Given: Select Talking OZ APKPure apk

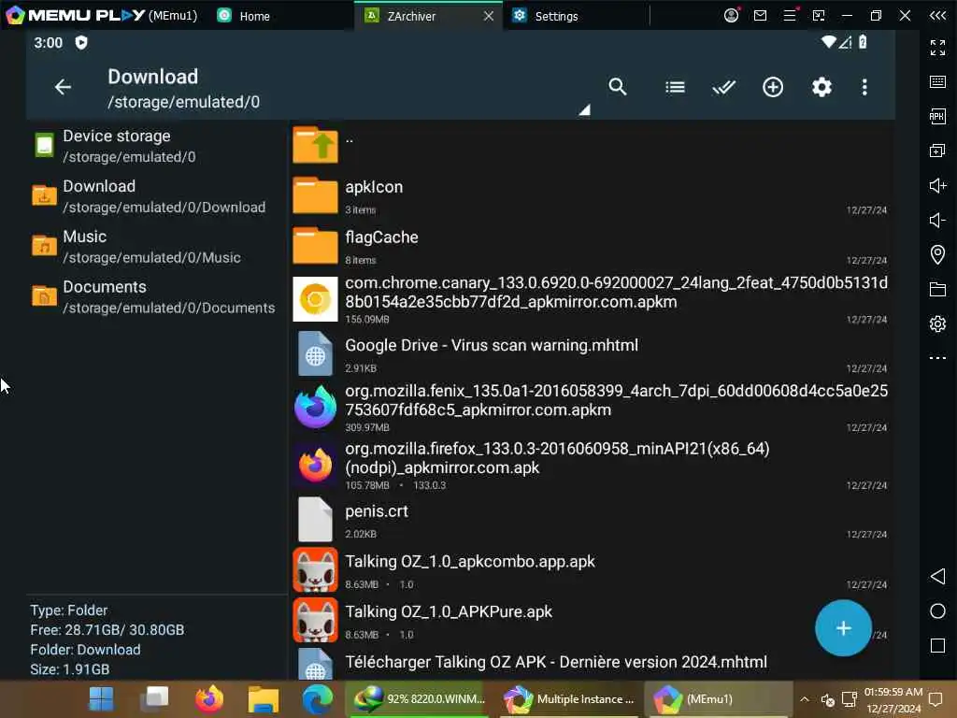Looking at the screenshot, I should click(590, 621).
